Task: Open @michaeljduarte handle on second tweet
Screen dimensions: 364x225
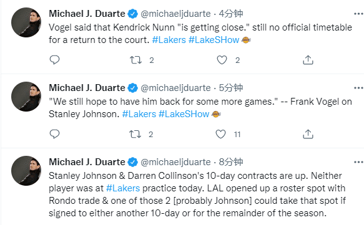Action: pos(175,88)
